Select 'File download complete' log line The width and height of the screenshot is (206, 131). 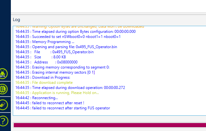[44, 83]
